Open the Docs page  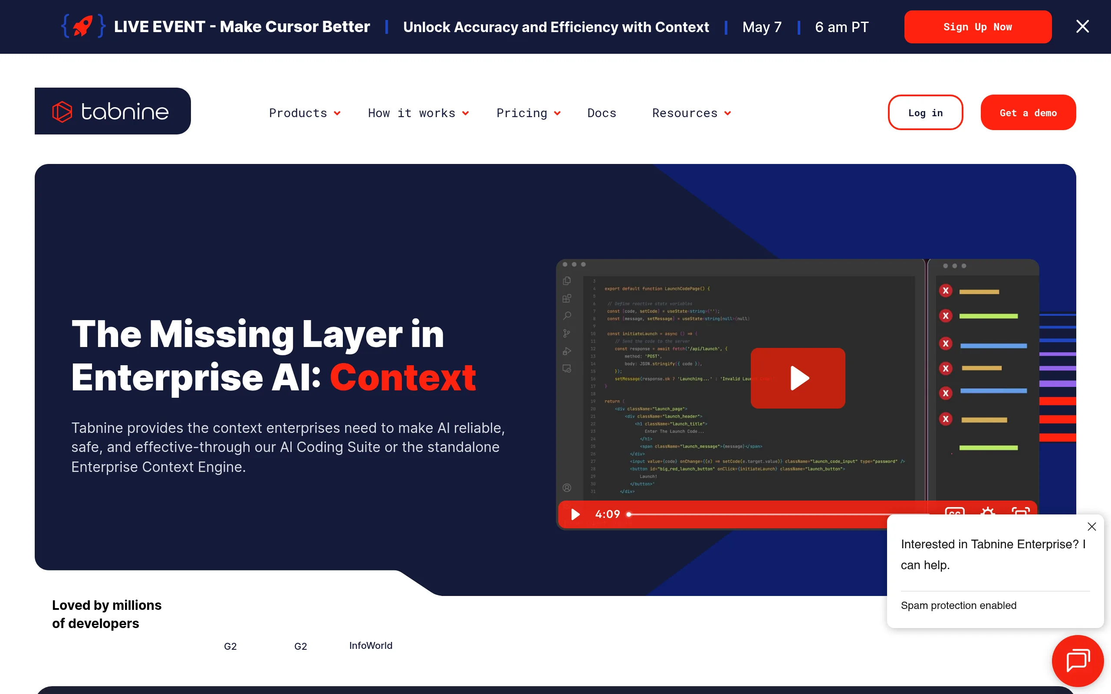point(602,113)
